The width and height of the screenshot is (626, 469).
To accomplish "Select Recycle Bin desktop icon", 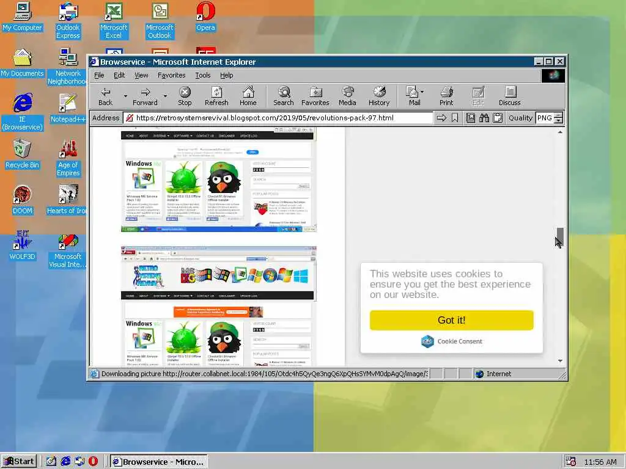I will coord(23,155).
